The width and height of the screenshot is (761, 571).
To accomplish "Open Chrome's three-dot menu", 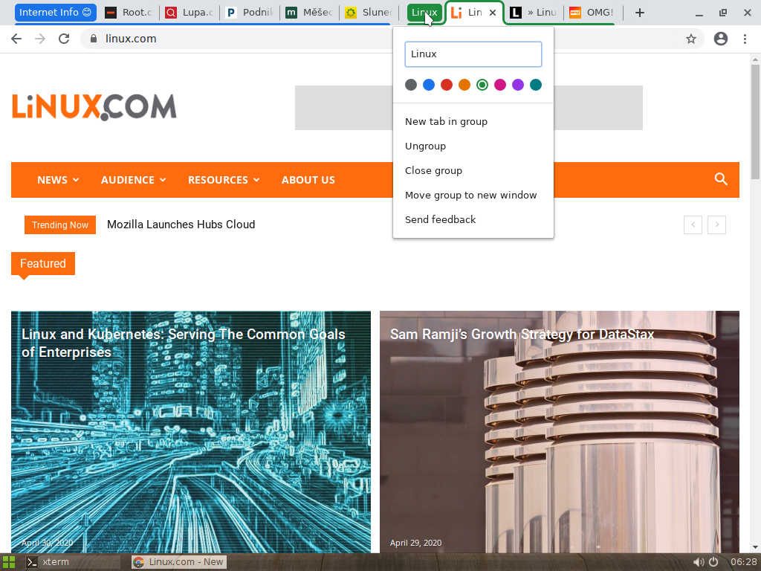I will pyautogui.click(x=745, y=39).
